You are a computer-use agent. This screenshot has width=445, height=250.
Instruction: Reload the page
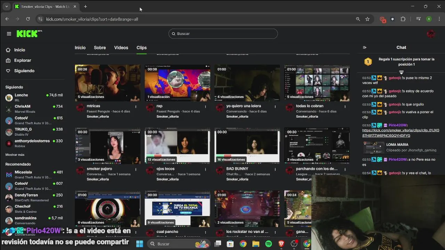click(x=28, y=19)
